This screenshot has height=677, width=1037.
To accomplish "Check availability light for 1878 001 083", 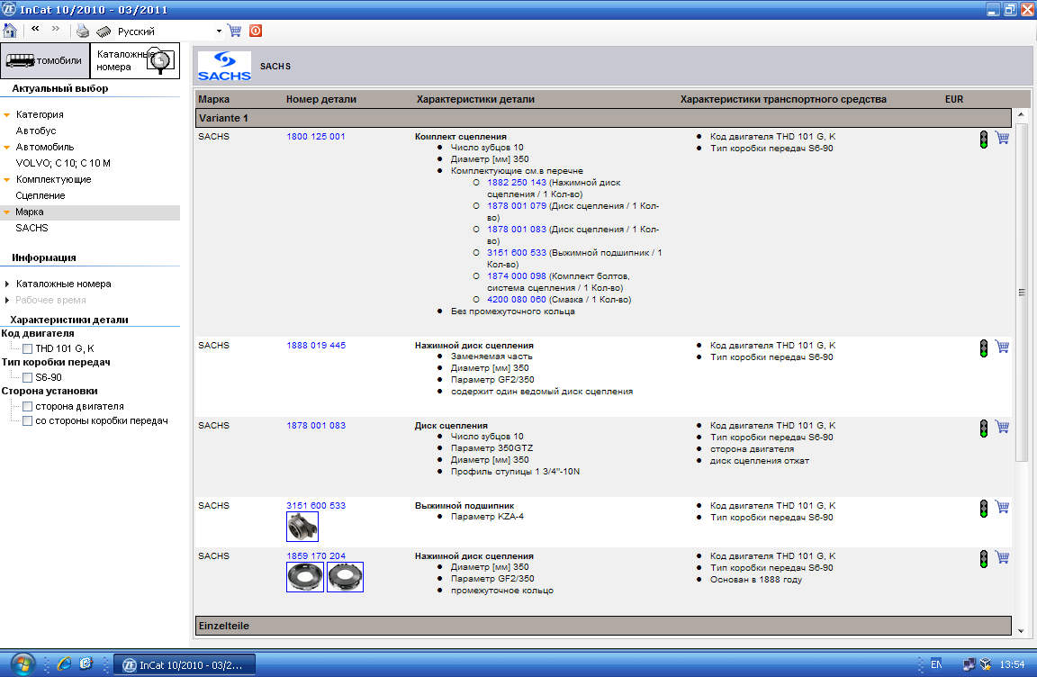I will click(x=984, y=429).
